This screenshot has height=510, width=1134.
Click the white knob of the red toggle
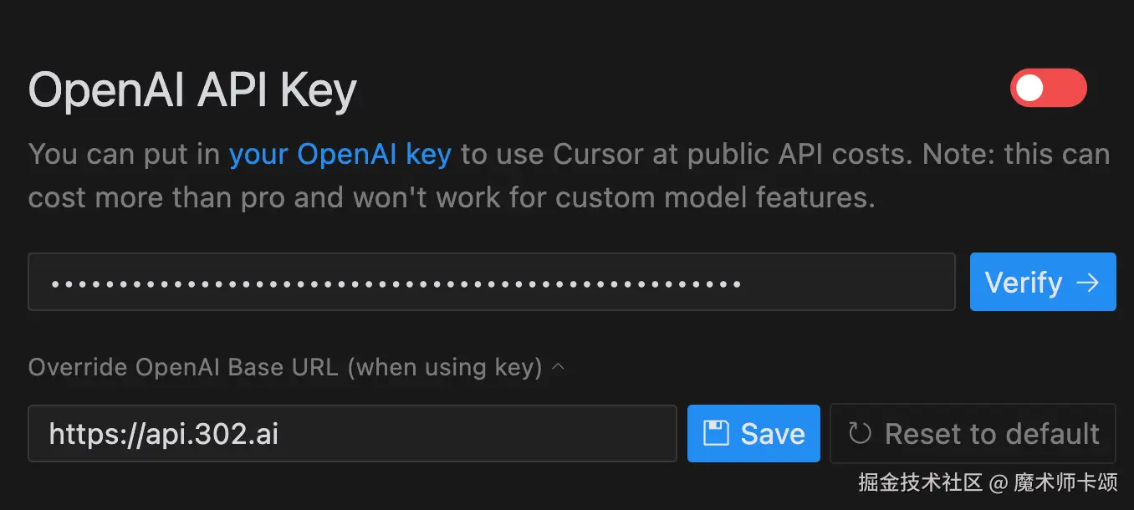click(x=1030, y=88)
